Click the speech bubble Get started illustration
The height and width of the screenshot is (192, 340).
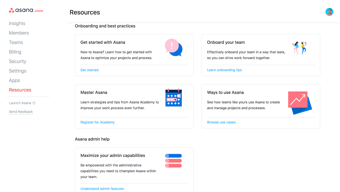click(174, 47)
